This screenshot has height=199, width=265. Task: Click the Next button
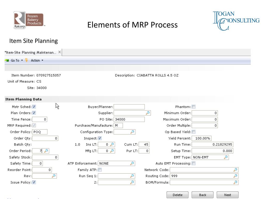(227, 195)
